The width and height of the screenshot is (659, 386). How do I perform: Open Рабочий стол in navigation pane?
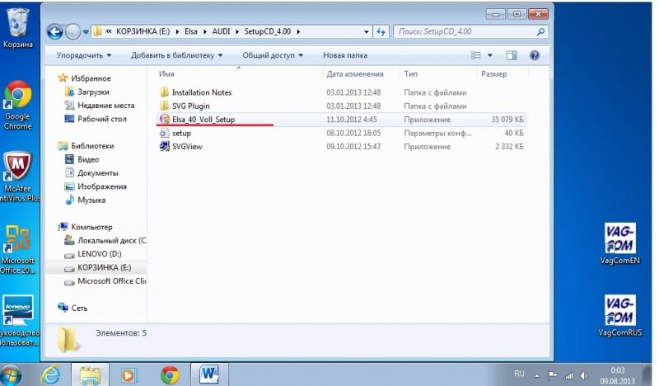[101, 119]
